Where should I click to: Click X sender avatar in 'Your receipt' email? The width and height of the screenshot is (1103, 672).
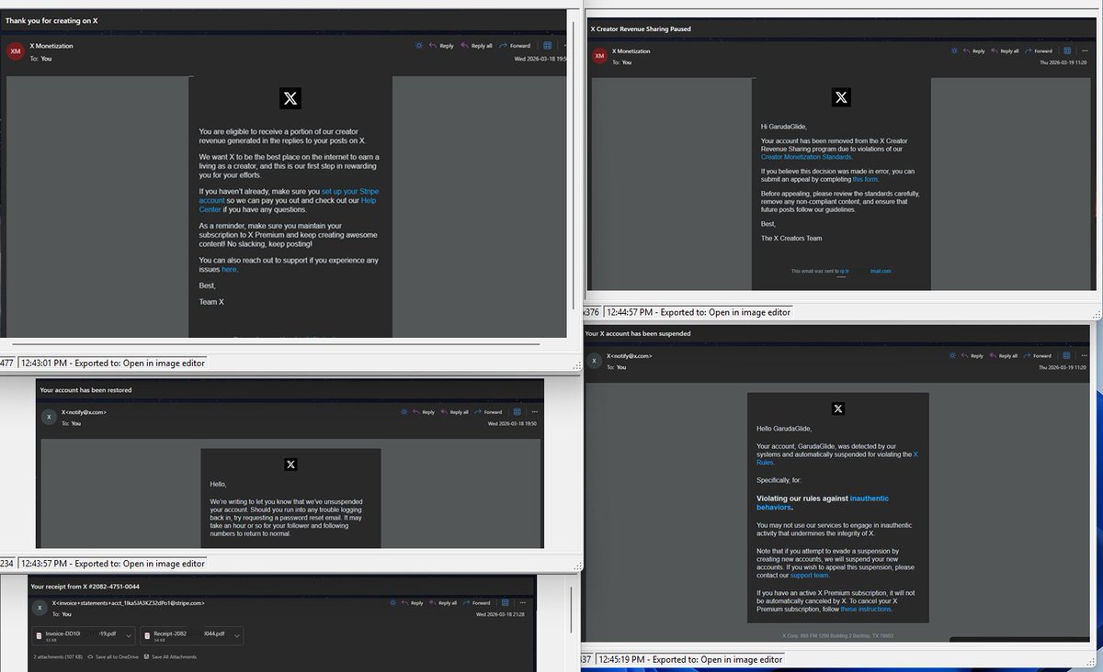click(x=39, y=609)
